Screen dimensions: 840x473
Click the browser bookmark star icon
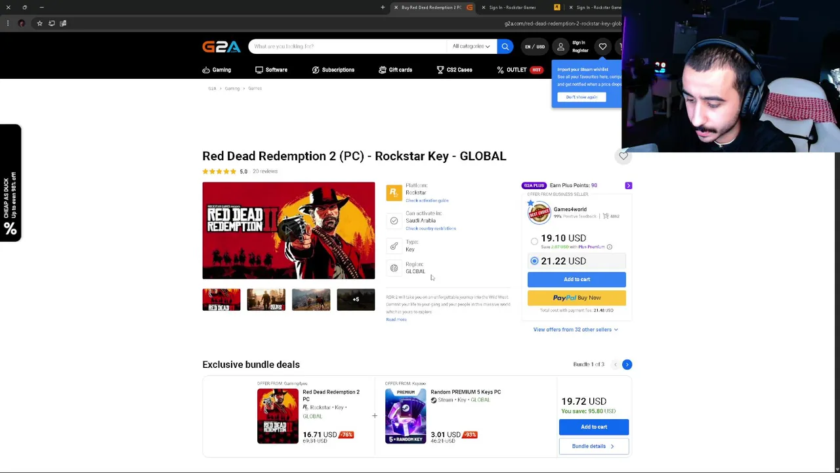coord(39,24)
